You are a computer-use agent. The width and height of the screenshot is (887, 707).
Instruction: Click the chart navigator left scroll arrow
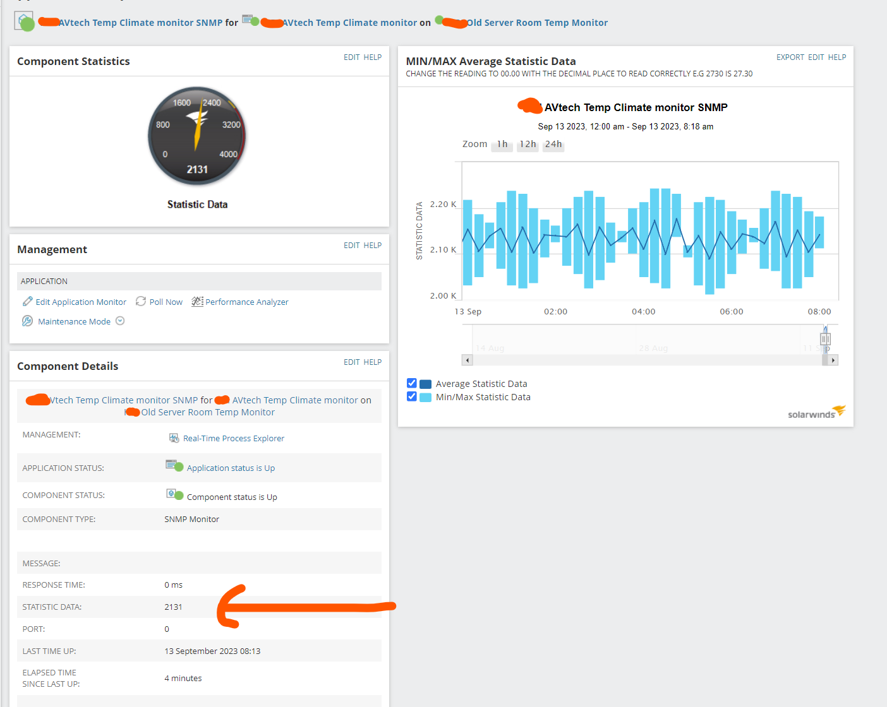(468, 360)
